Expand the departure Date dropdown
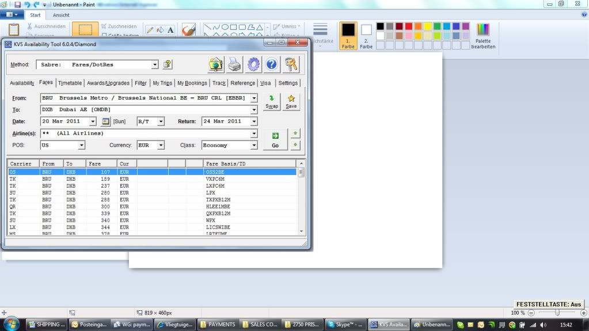This screenshot has width=589, height=331. 92,121
